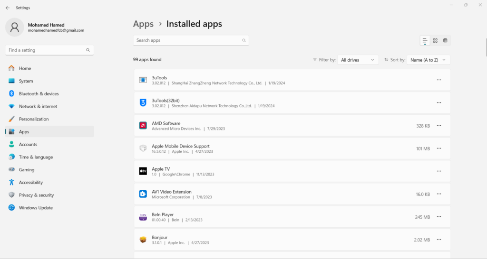Open more options for AMD Software
Screen dimensions: 487x259
pos(438,126)
